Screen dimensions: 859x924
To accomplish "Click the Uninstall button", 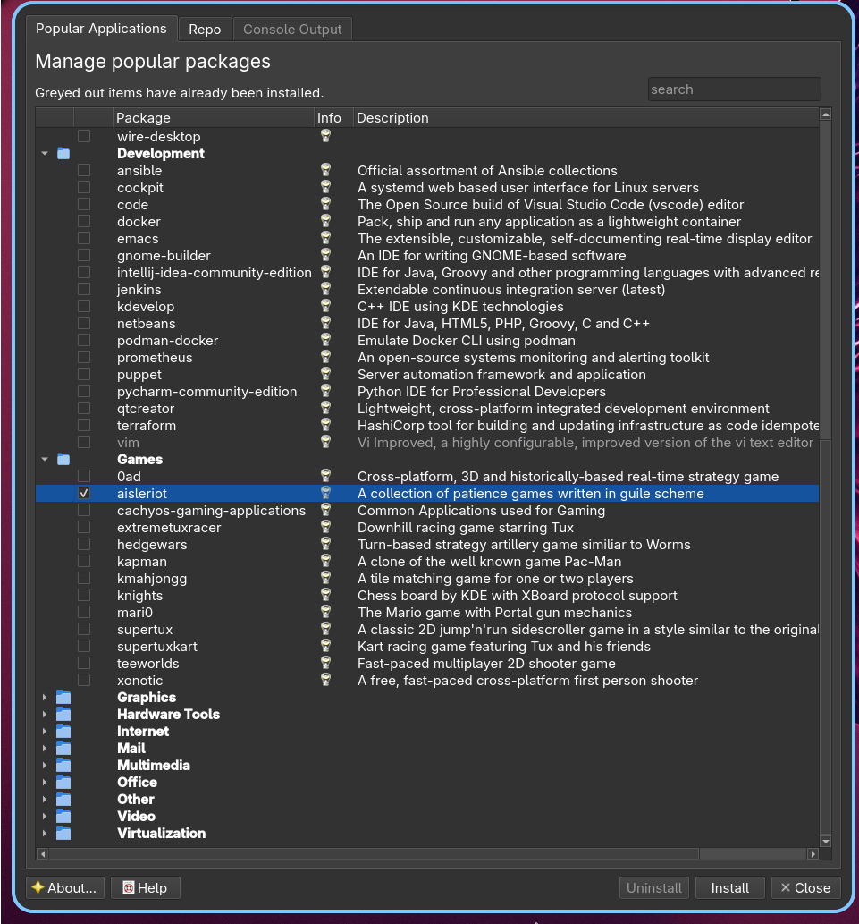I will pyautogui.click(x=654, y=887).
